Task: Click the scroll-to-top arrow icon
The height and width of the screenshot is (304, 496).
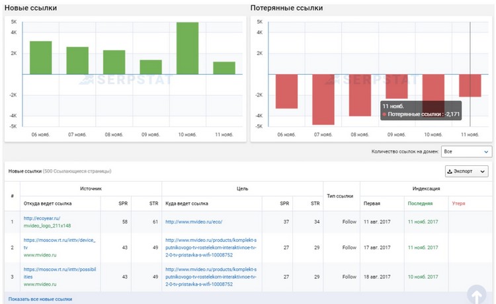Action: click(x=476, y=294)
